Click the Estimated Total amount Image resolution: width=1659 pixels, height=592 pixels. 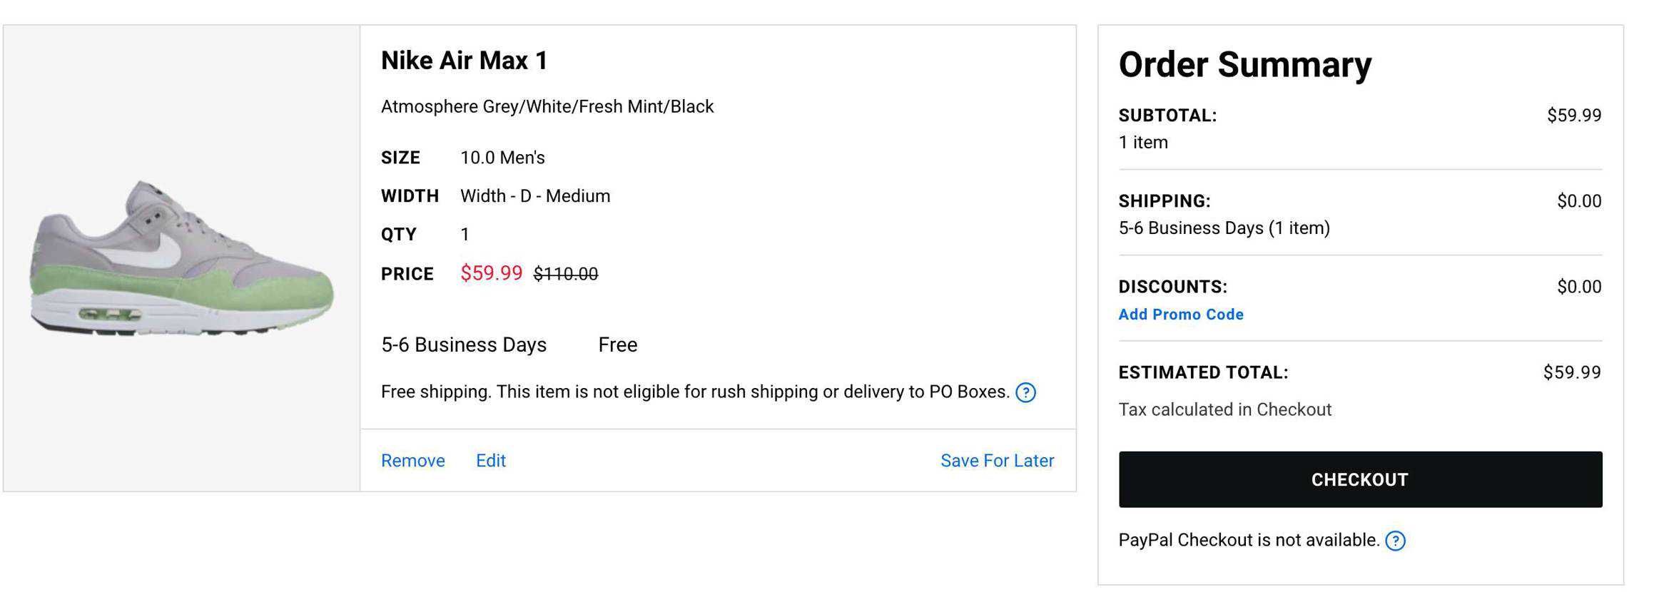tap(1572, 372)
